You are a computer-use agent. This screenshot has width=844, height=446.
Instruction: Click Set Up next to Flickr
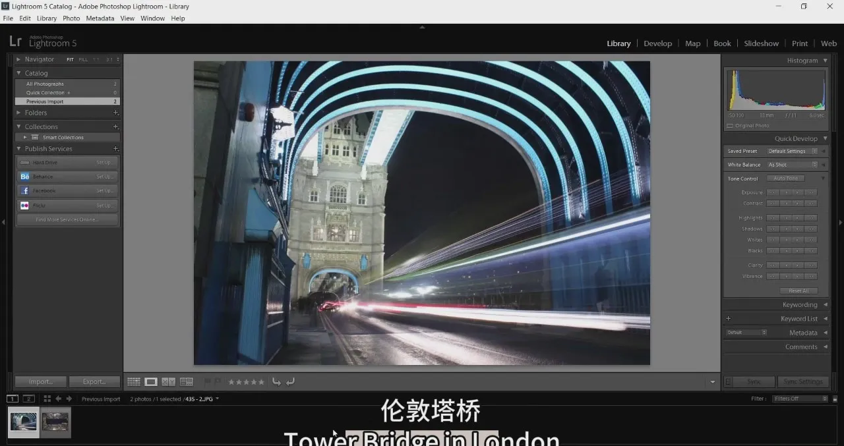[104, 206]
